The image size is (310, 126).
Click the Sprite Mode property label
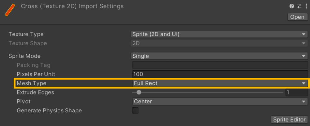tap(24, 56)
